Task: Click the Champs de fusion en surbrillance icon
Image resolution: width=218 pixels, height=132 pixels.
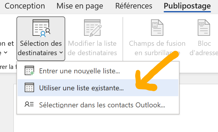Action: [x=157, y=28]
